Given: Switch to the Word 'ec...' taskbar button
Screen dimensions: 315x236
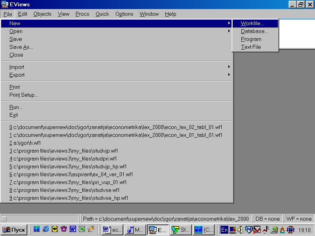Looking at the screenshot, I should click(x=112, y=230).
